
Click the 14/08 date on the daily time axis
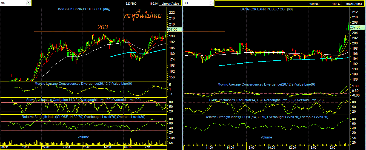[107, 147]
